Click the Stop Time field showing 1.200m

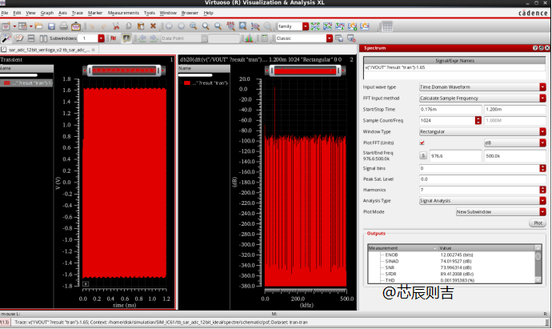[x=515, y=110]
